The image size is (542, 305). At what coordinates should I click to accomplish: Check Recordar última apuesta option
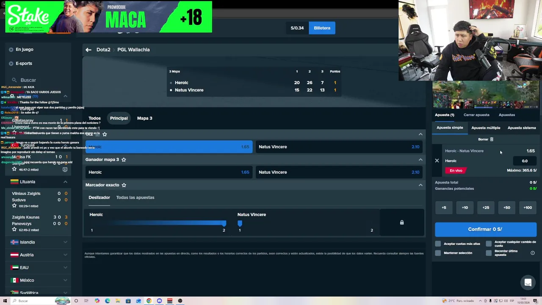[489, 253]
